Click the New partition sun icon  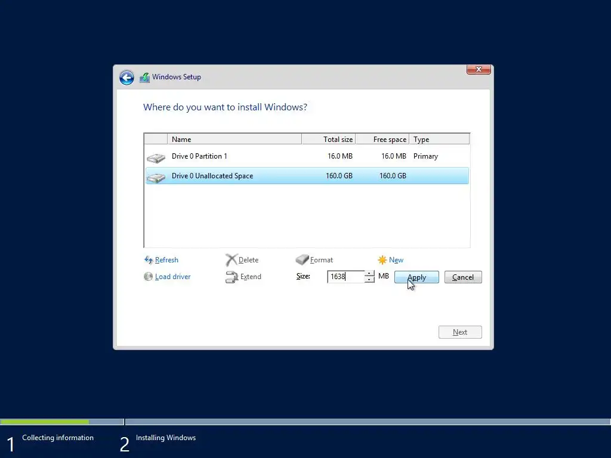tap(382, 260)
